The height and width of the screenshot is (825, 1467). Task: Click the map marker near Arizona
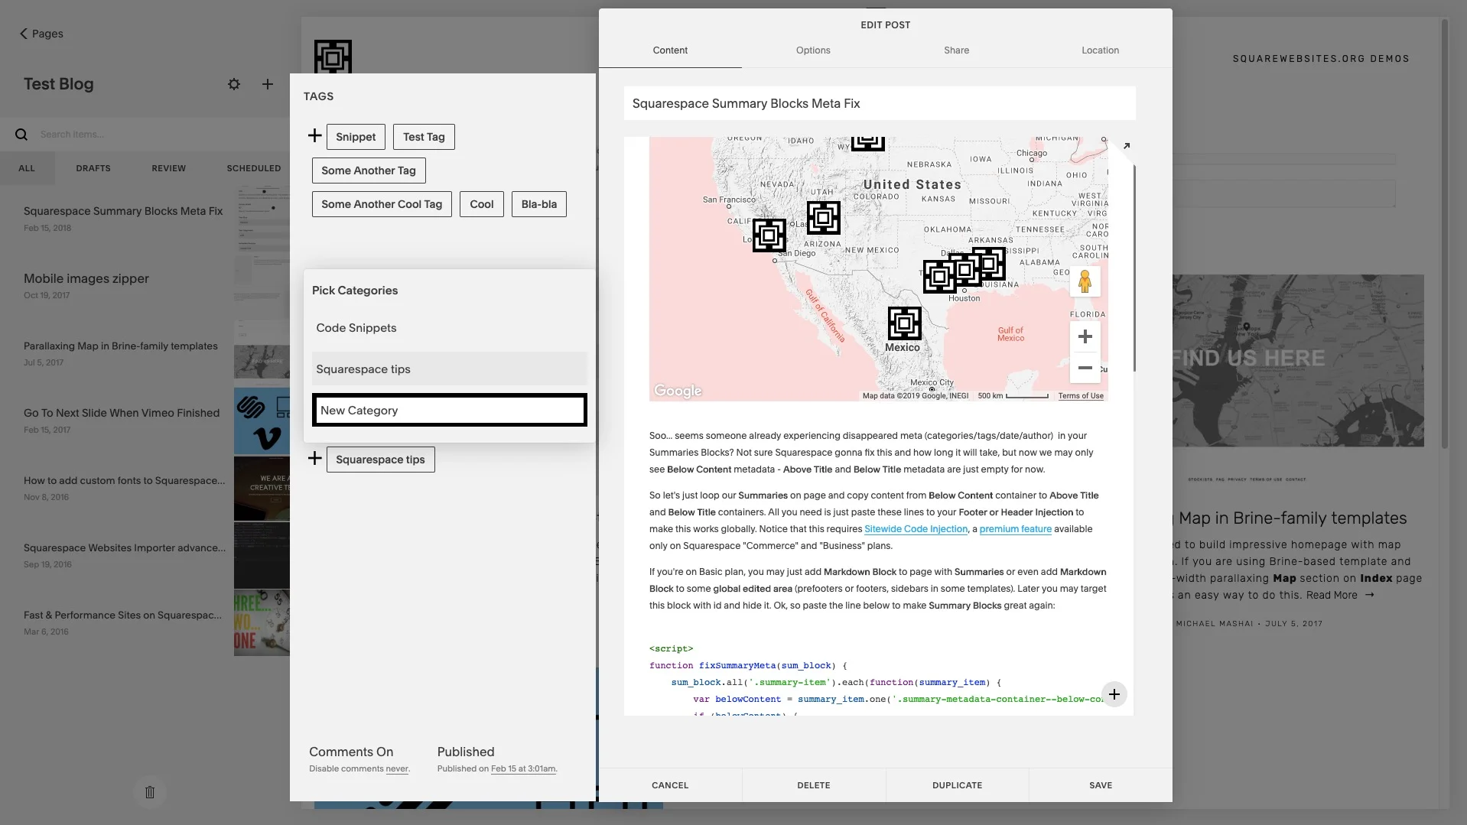(x=823, y=218)
